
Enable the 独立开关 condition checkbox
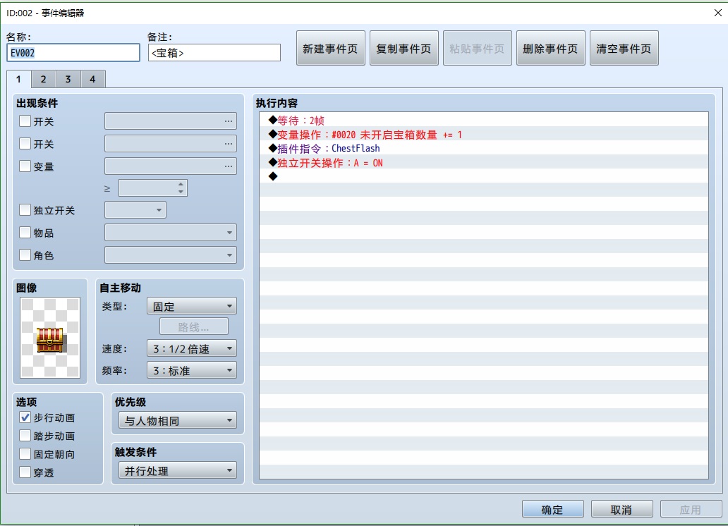tap(25, 210)
